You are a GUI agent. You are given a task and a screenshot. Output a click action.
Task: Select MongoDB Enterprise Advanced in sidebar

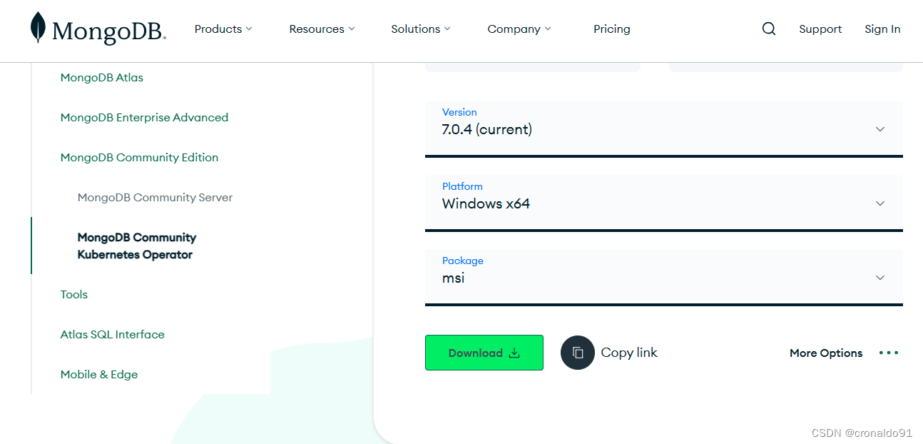tap(144, 117)
